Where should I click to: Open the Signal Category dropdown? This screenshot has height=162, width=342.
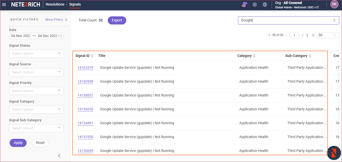pyautogui.click(x=36, y=110)
